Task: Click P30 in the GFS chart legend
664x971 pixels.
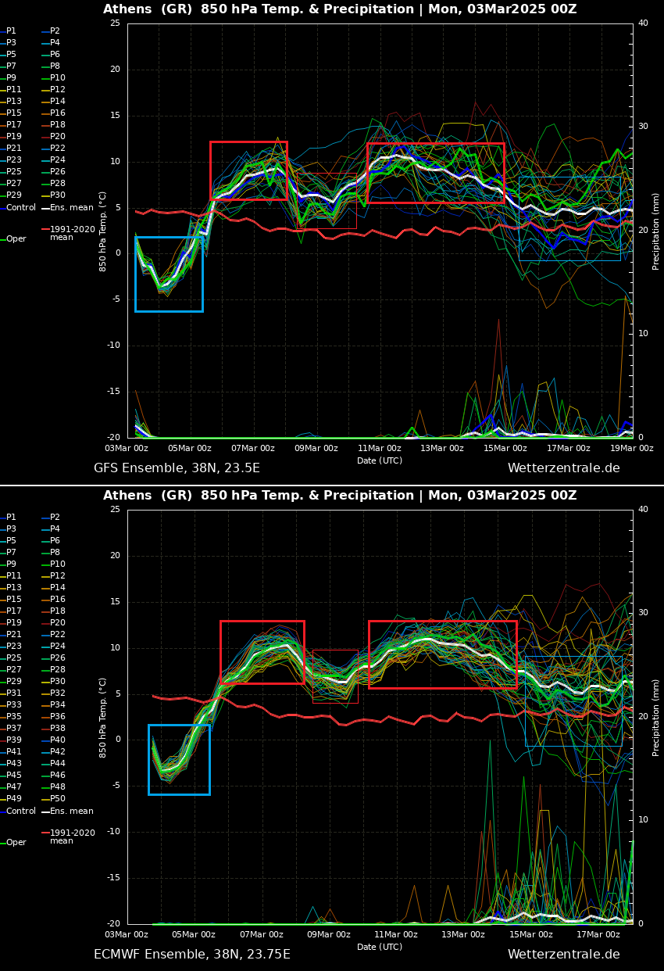Action: click(57, 195)
